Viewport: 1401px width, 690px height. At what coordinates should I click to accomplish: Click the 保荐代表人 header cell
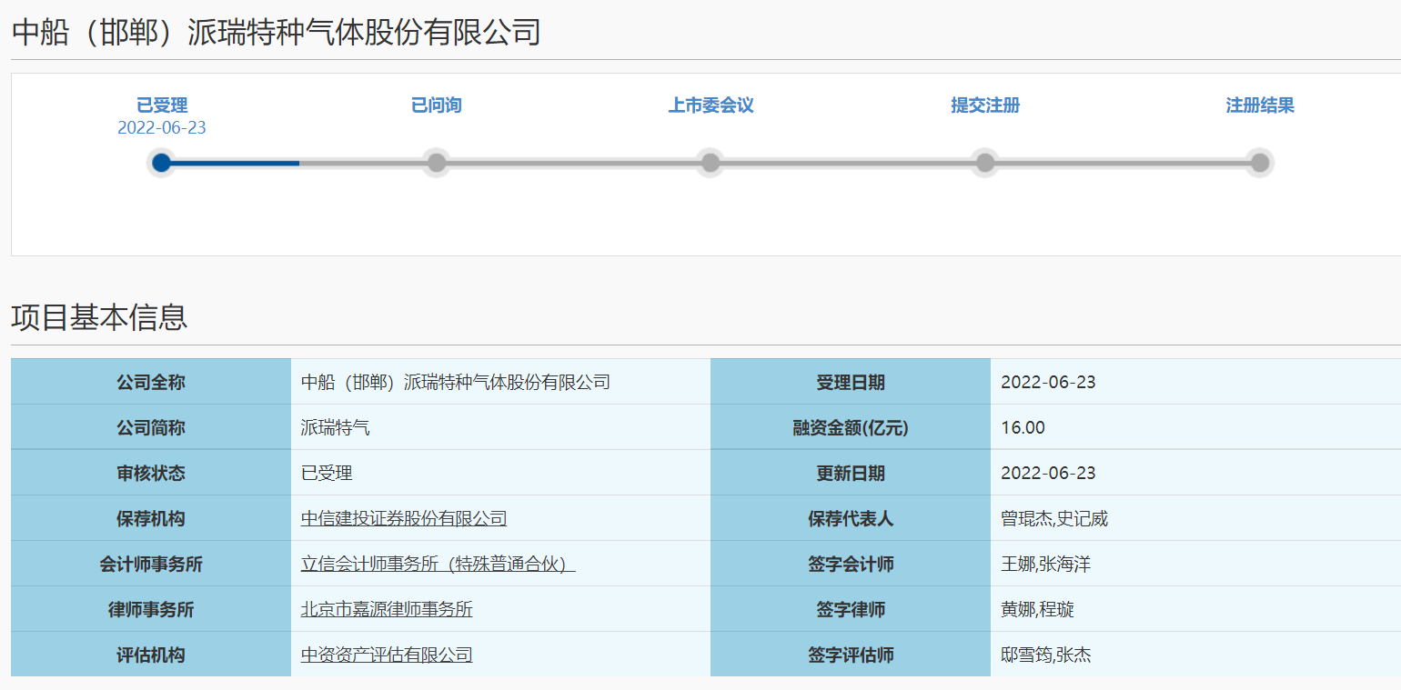click(851, 518)
